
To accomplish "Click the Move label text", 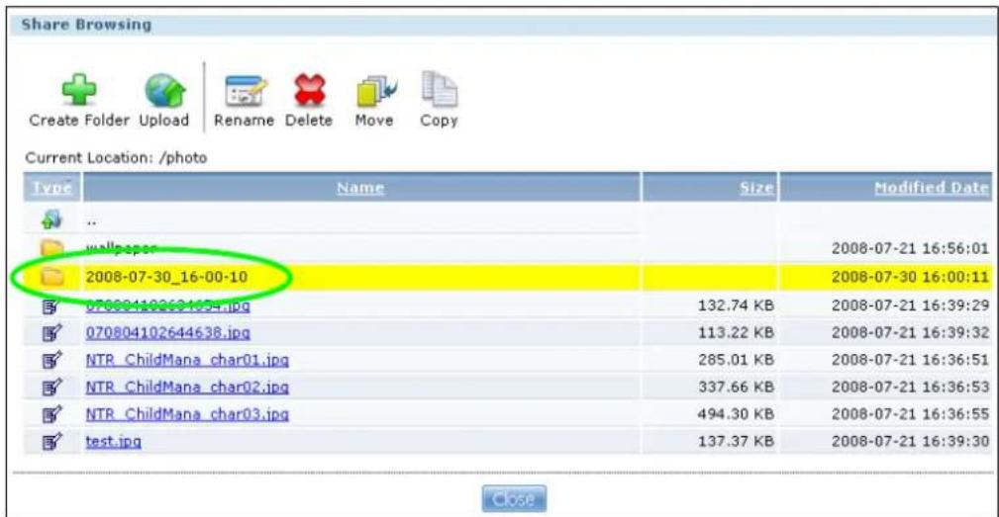I will tap(374, 121).
